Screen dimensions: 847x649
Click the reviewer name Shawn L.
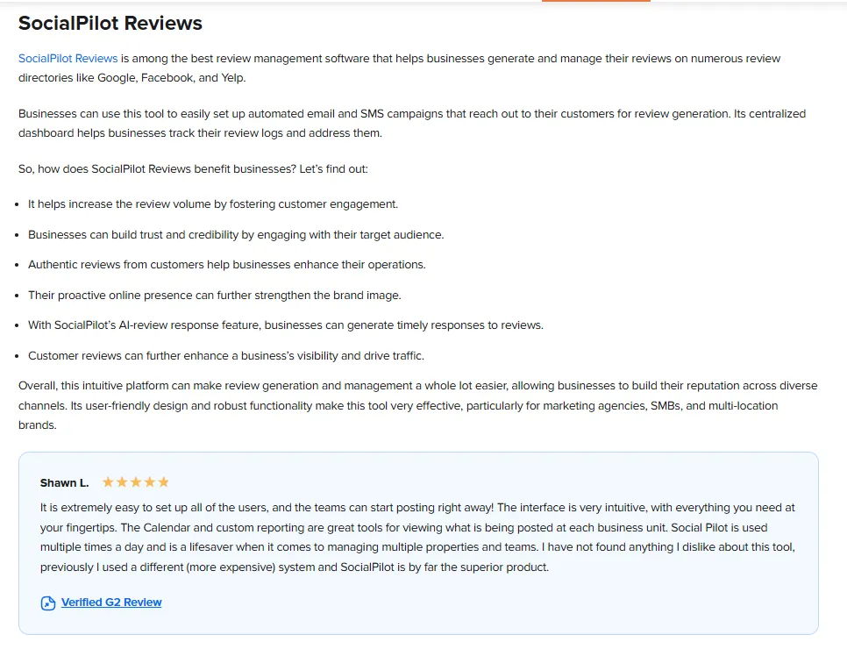(x=63, y=482)
